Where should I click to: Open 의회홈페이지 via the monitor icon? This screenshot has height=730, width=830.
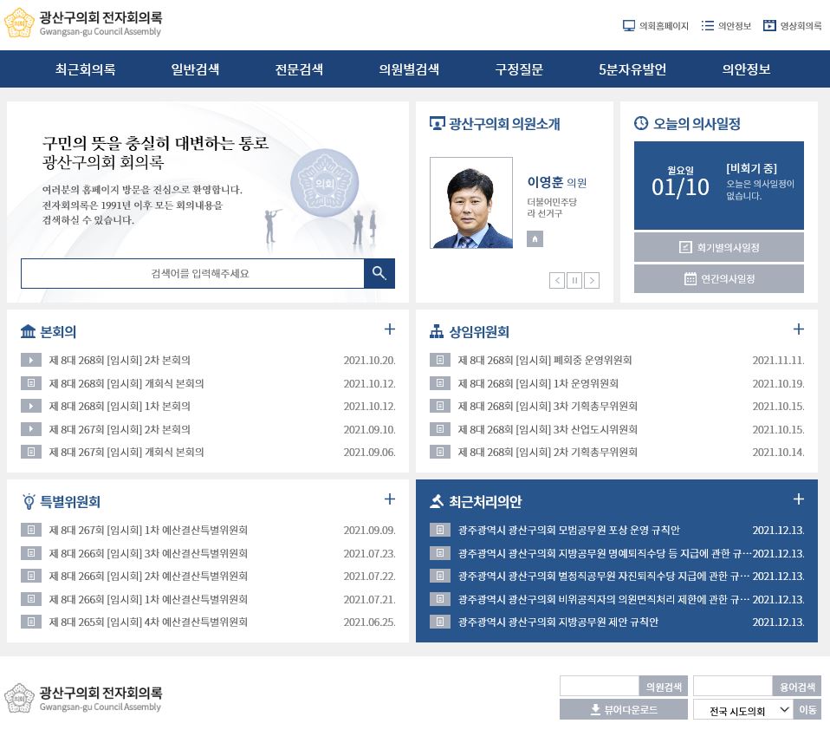[x=629, y=26]
